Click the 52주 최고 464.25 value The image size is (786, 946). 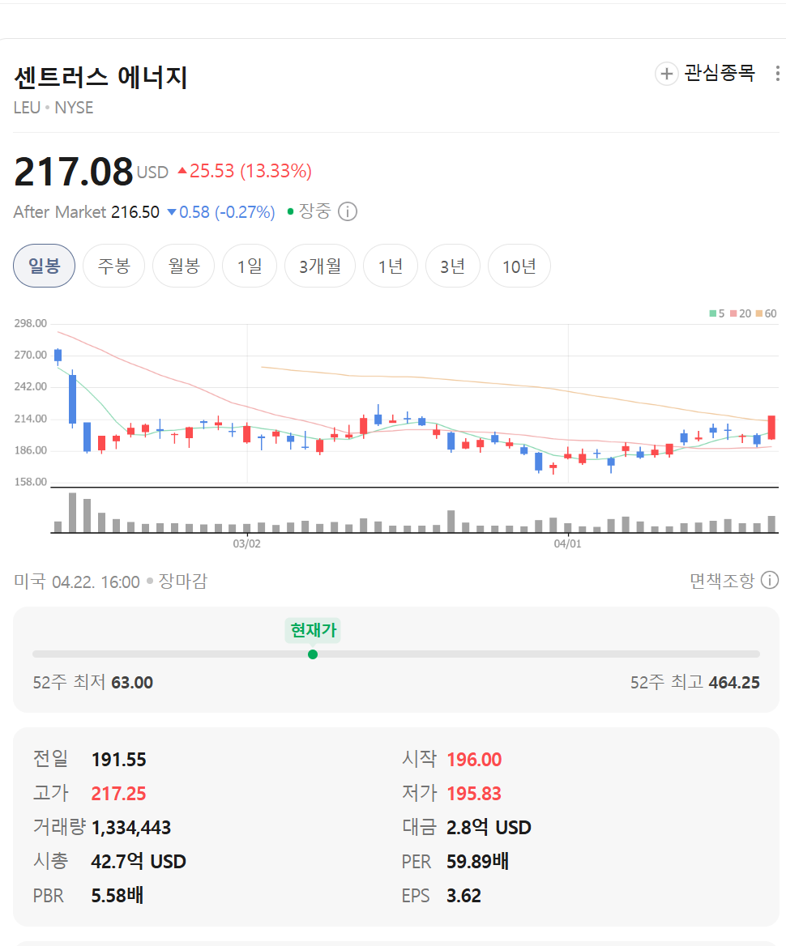coord(734,682)
